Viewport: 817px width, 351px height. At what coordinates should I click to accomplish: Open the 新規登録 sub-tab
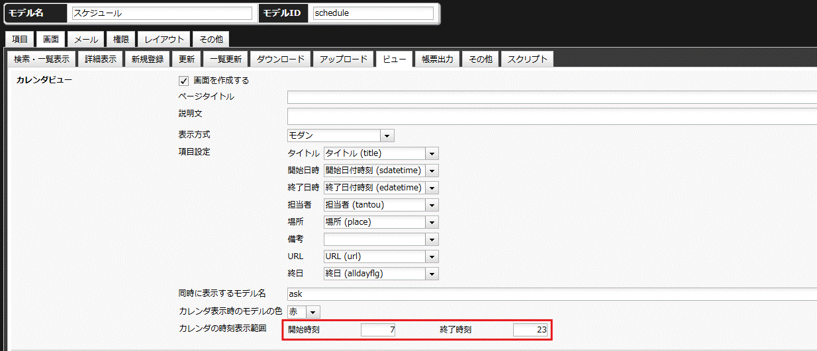[x=148, y=59]
